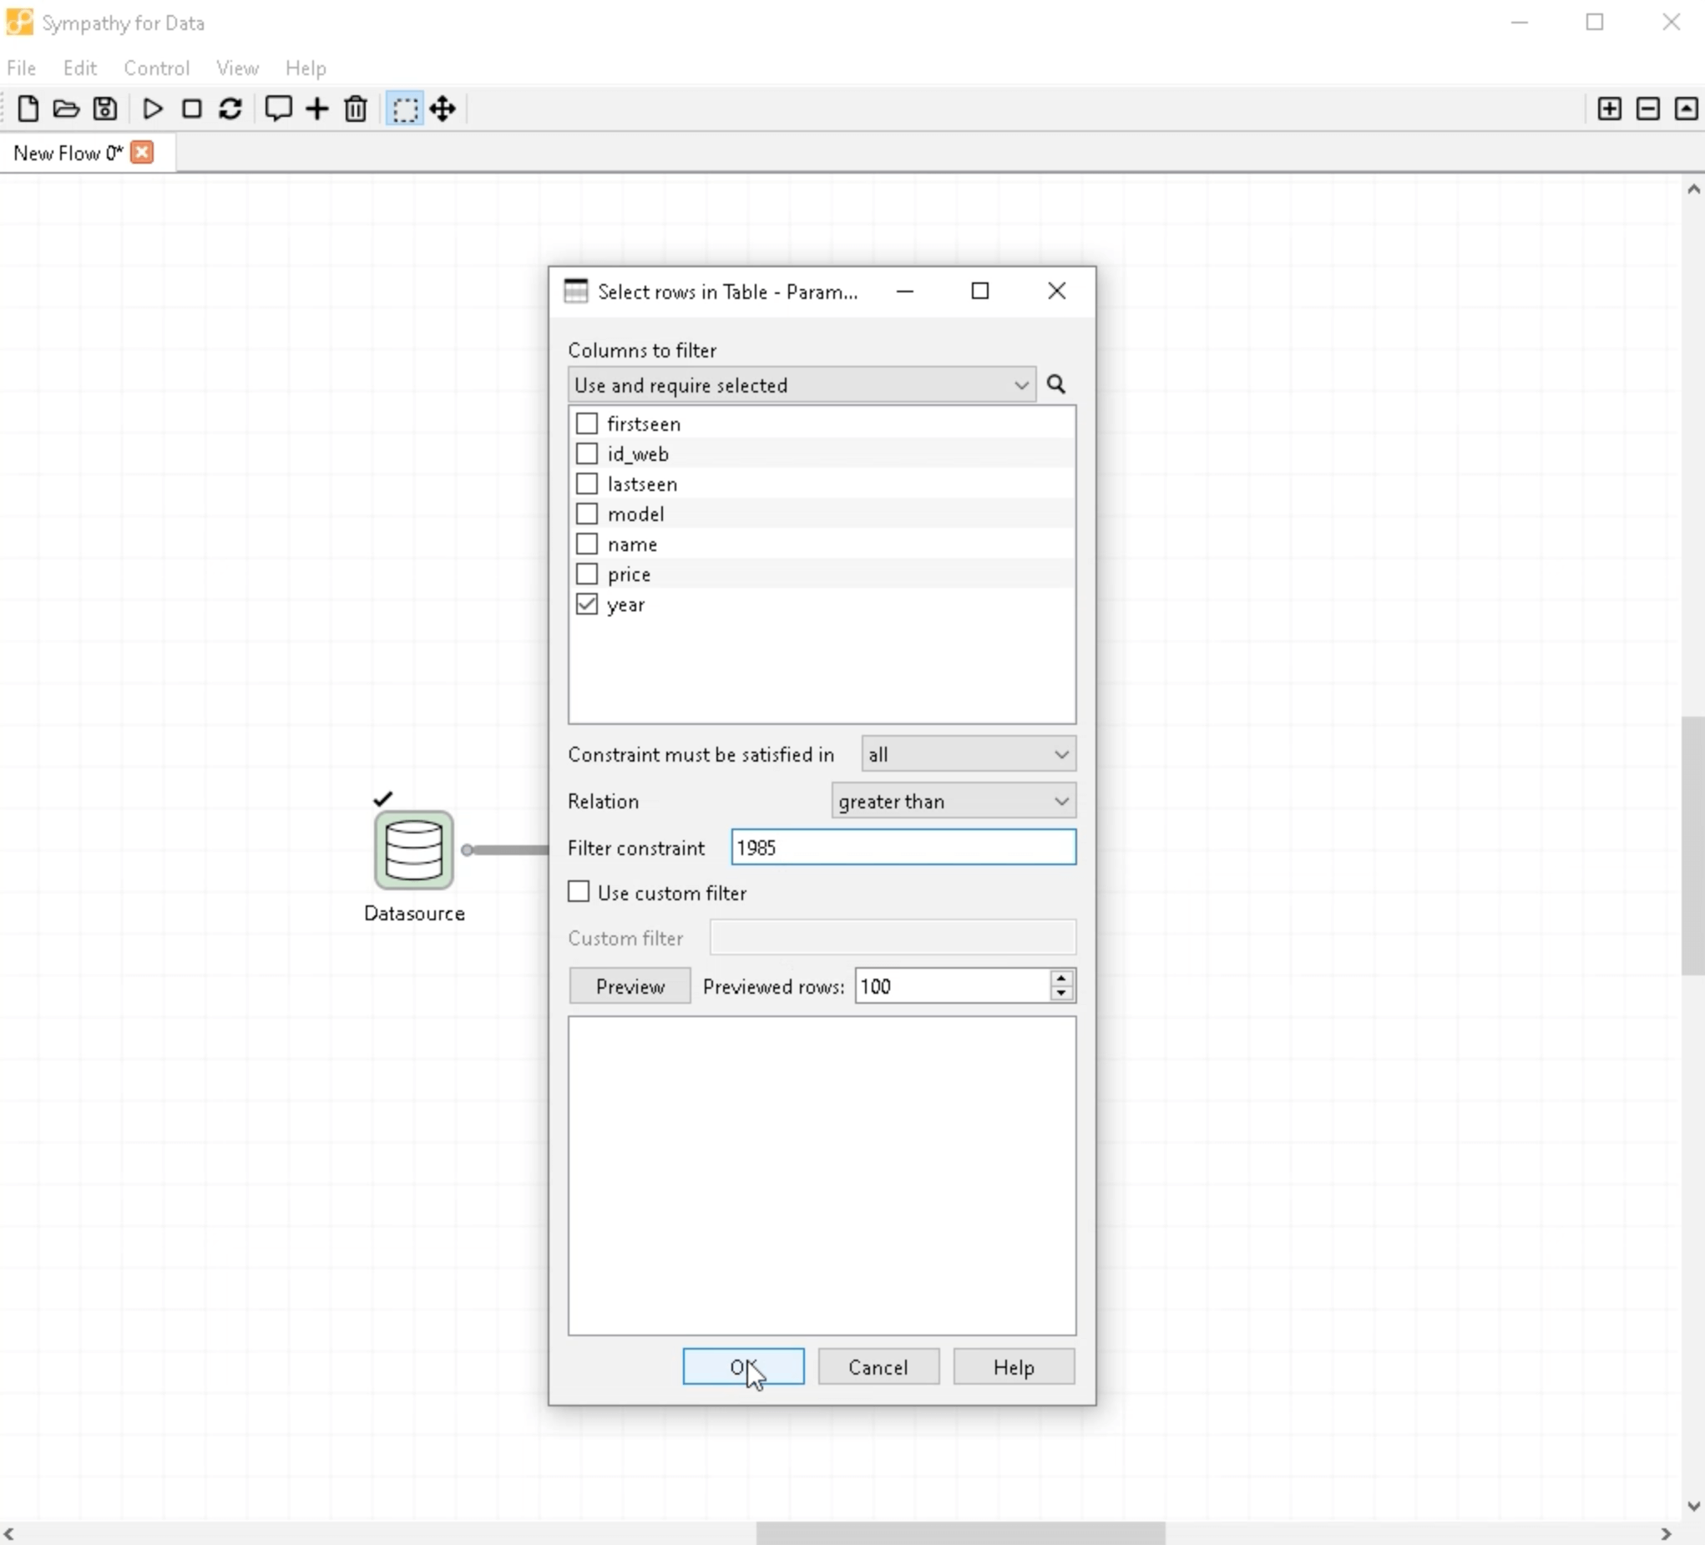Check the name column
This screenshot has width=1705, height=1545.
point(587,544)
